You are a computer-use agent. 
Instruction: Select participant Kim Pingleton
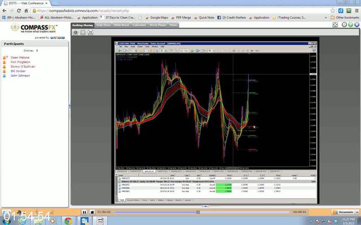click(x=20, y=62)
